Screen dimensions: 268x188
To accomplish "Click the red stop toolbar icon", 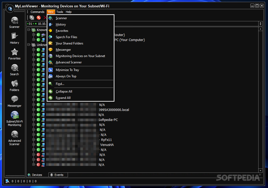I will pos(39,18).
